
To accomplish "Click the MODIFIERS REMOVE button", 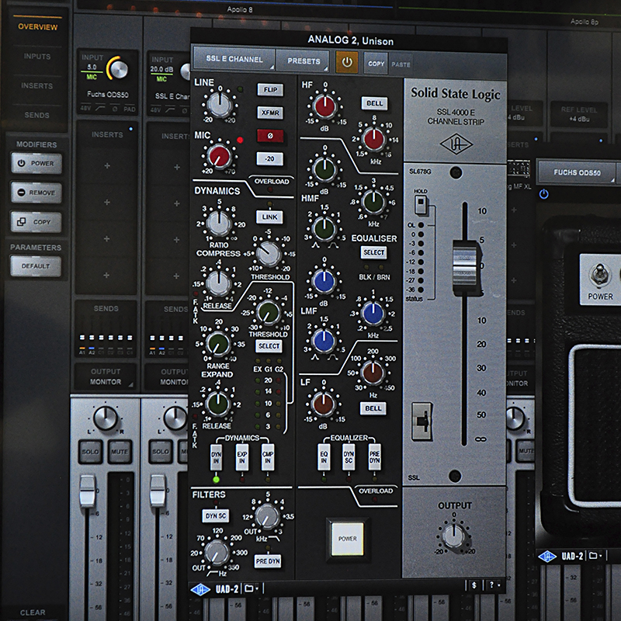I will pos(36,193).
